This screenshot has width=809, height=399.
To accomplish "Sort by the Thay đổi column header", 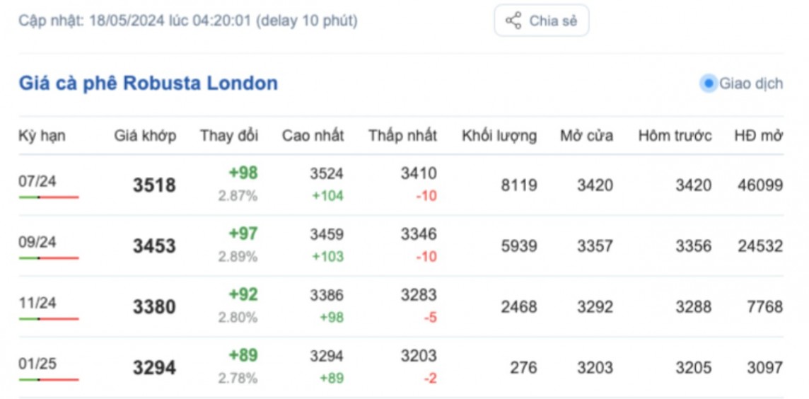I will coord(228,136).
